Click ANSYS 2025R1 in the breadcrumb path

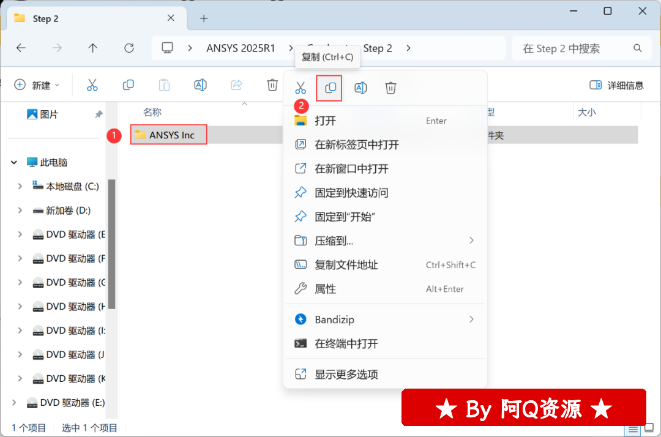(241, 48)
